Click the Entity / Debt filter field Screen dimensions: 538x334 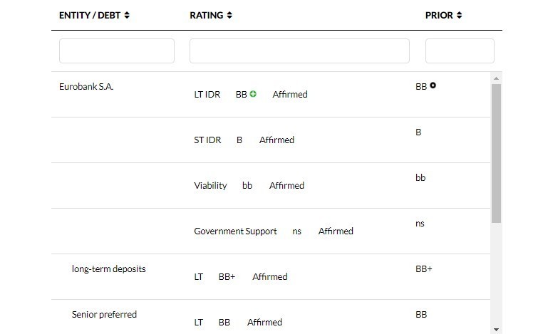117,51
